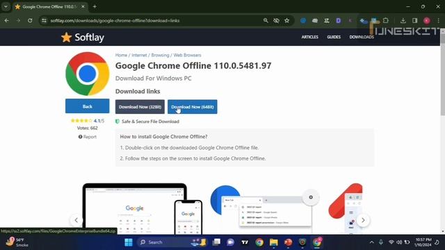Open site information icon beside the URL
This screenshot has width=445, height=250.
[x=44, y=21]
